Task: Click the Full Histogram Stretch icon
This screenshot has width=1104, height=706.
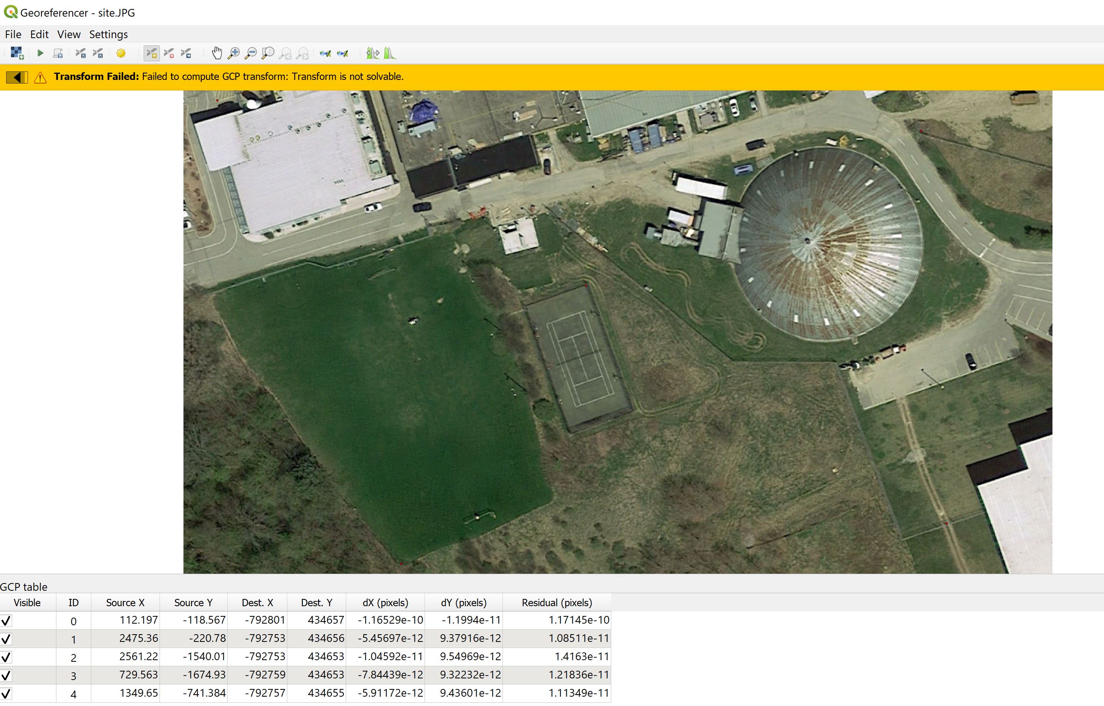Action: pyautogui.click(x=372, y=54)
